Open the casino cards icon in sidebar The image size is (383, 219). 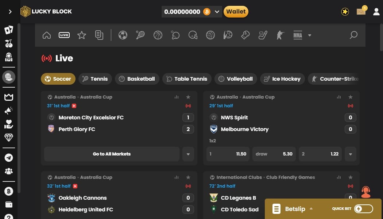[9, 30]
